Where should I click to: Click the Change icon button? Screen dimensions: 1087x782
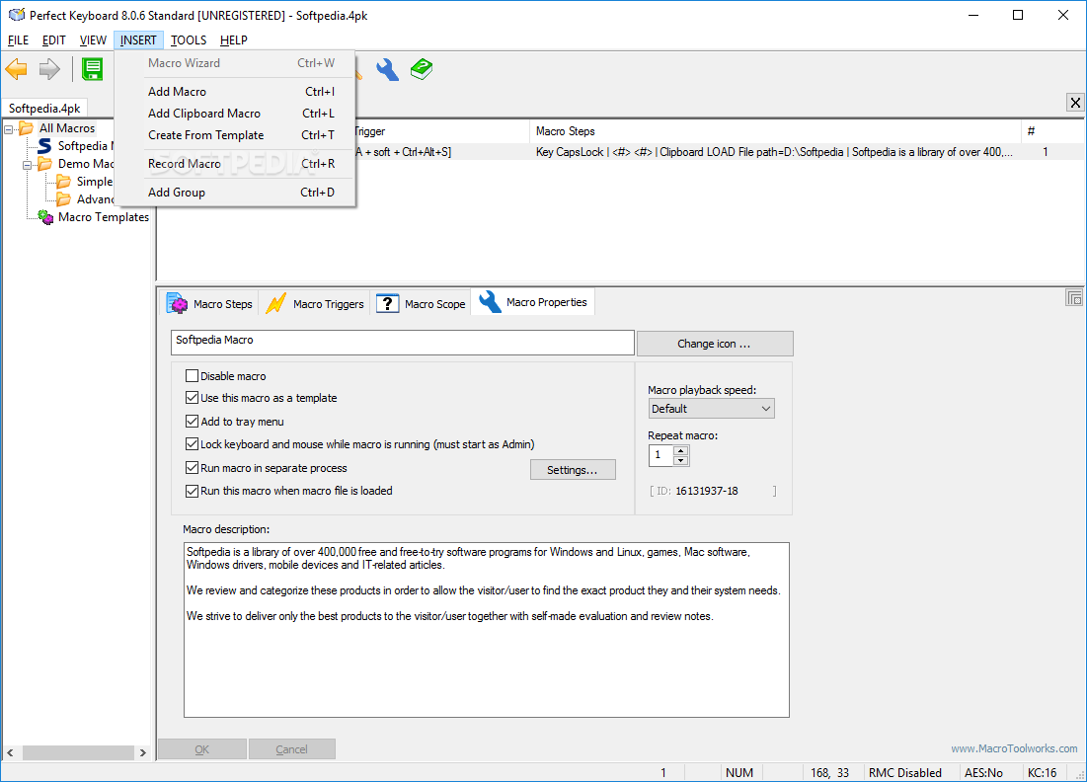[x=714, y=344]
